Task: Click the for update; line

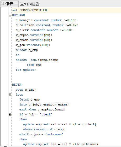Action: [26, 70]
